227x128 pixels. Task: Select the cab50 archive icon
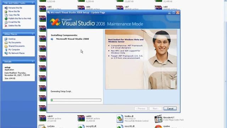[x=81, y=118]
